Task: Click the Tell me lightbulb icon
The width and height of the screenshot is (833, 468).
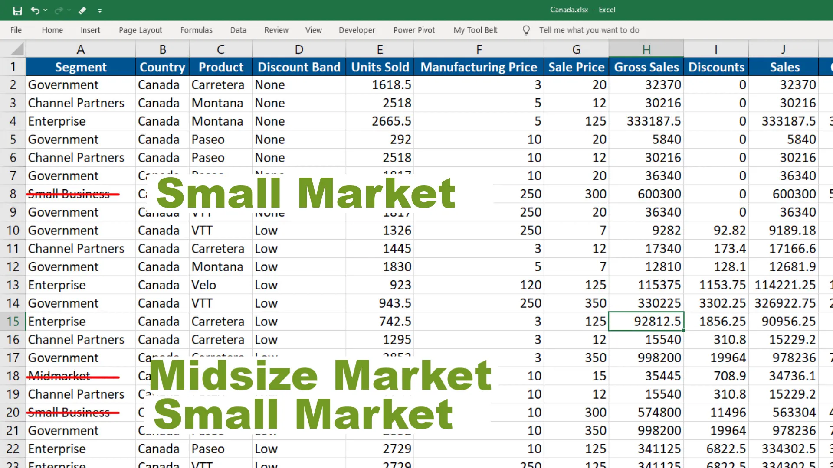Action: coord(526,30)
